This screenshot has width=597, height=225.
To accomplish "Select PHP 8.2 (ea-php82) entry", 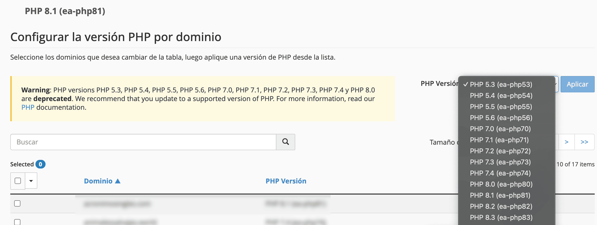I will (x=501, y=206).
